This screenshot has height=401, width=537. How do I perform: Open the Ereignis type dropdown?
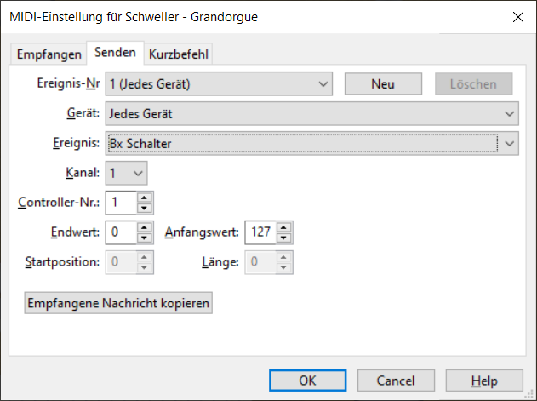click(510, 143)
